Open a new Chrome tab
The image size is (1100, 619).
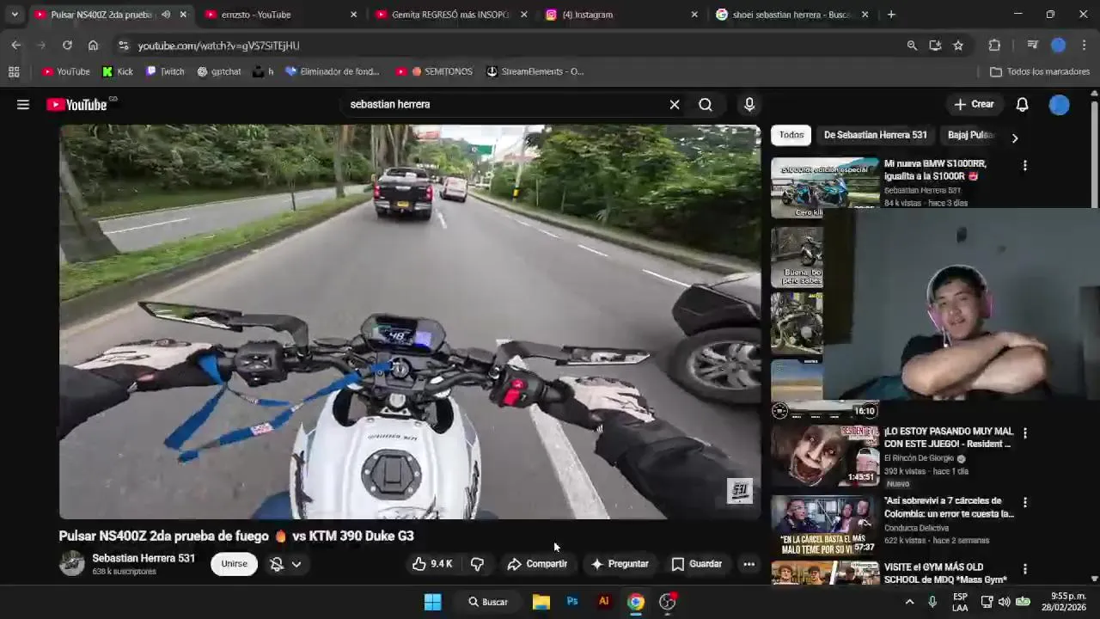pyautogui.click(x=891, y=15)
